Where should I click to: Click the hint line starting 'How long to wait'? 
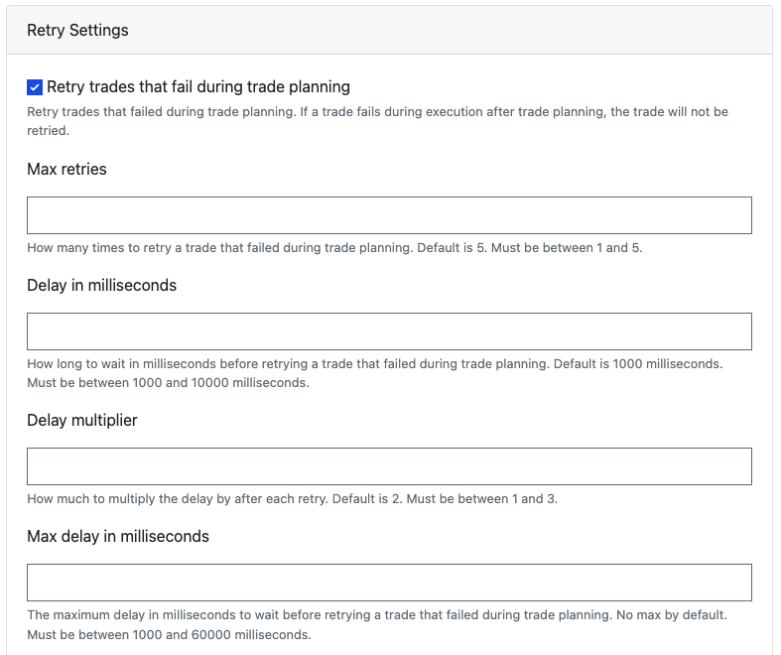[374, 363]
